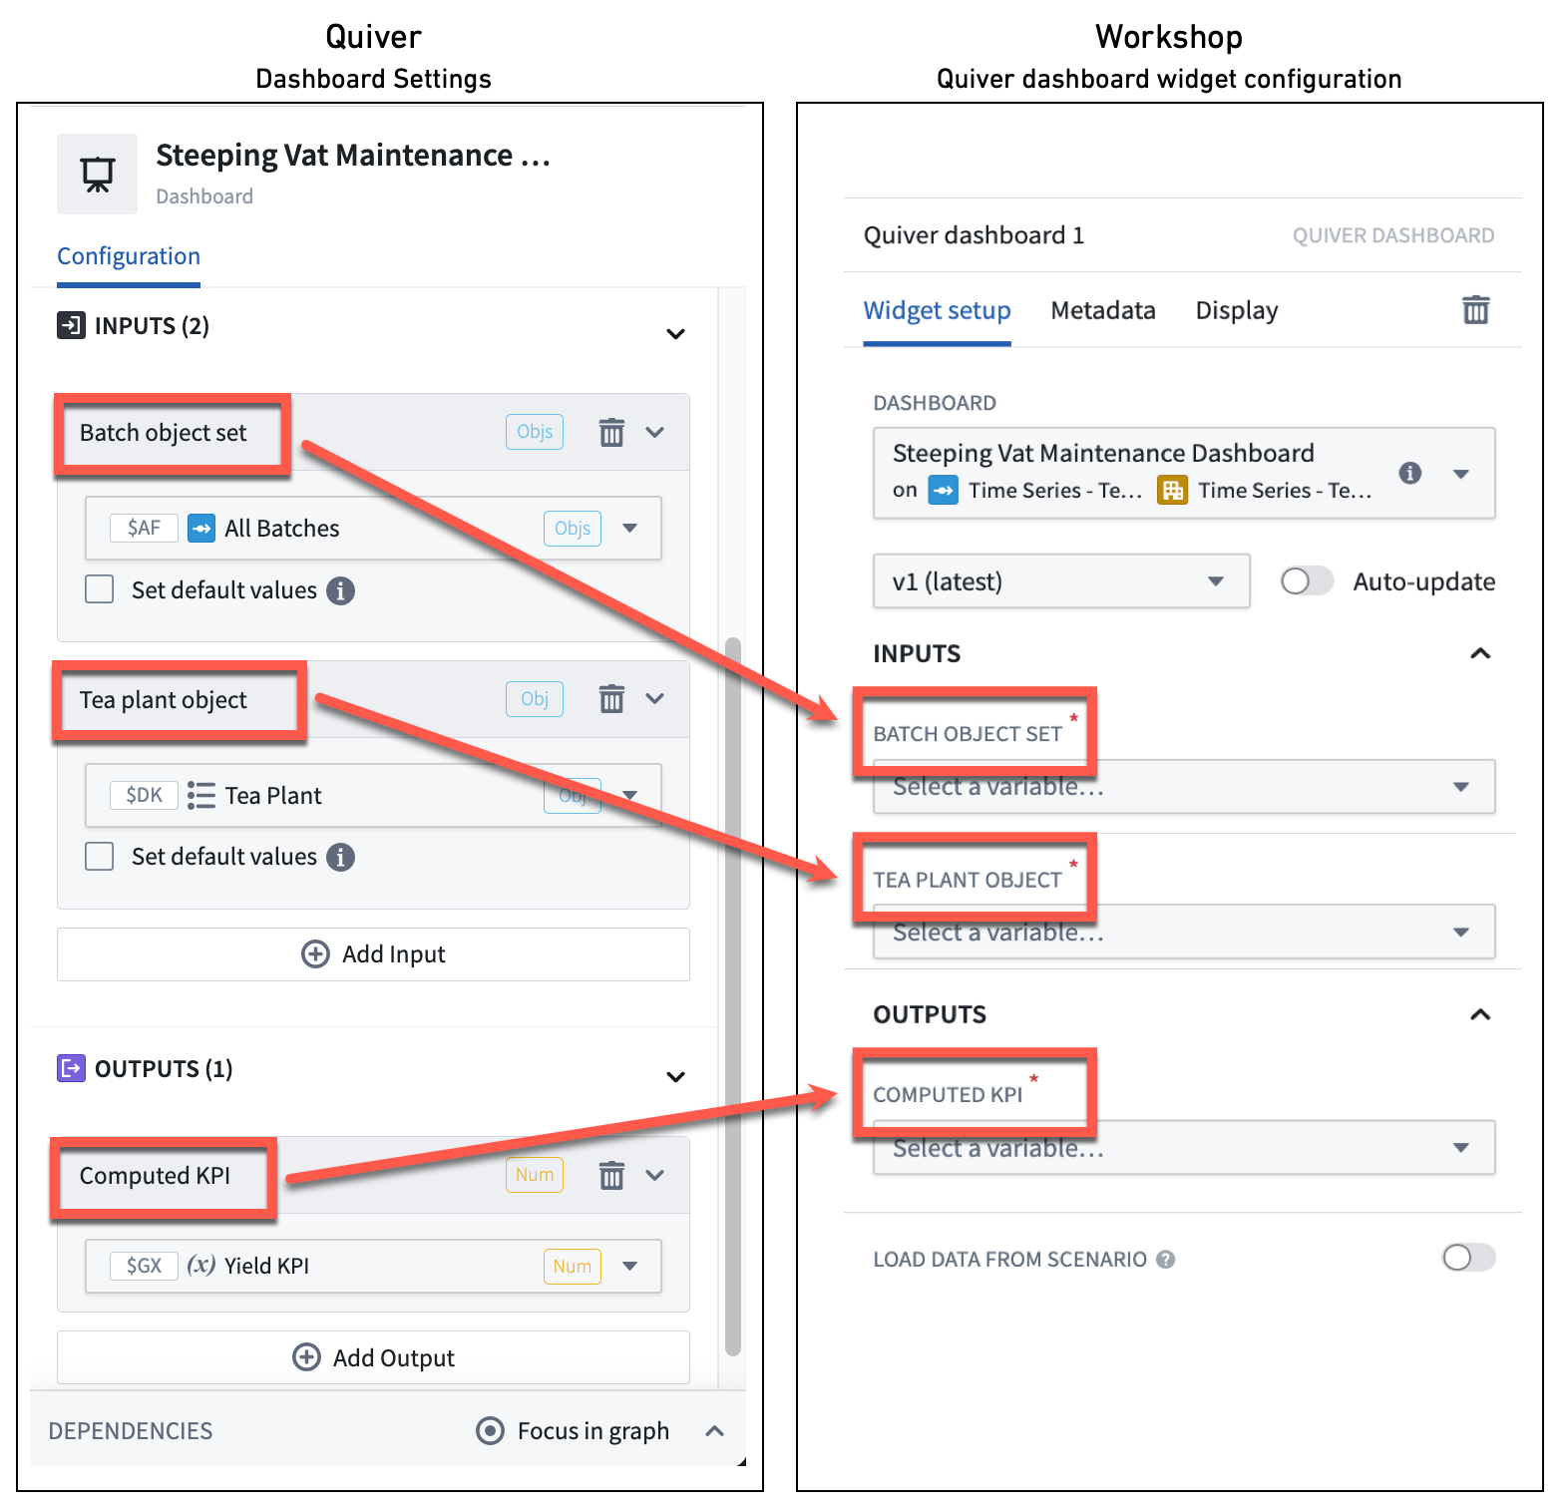Open the Computed KPI variable dropdown
1568x1512 pixels.
[1184, 1148]
